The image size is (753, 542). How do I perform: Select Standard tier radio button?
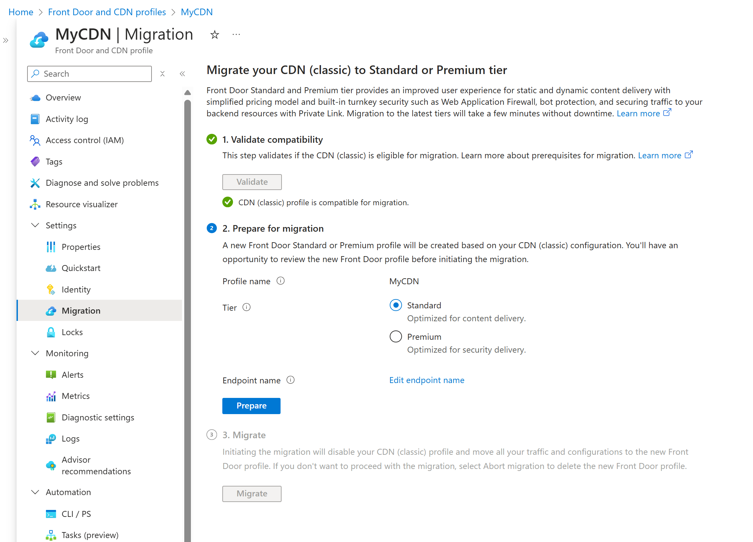click(x=396, y=305)
